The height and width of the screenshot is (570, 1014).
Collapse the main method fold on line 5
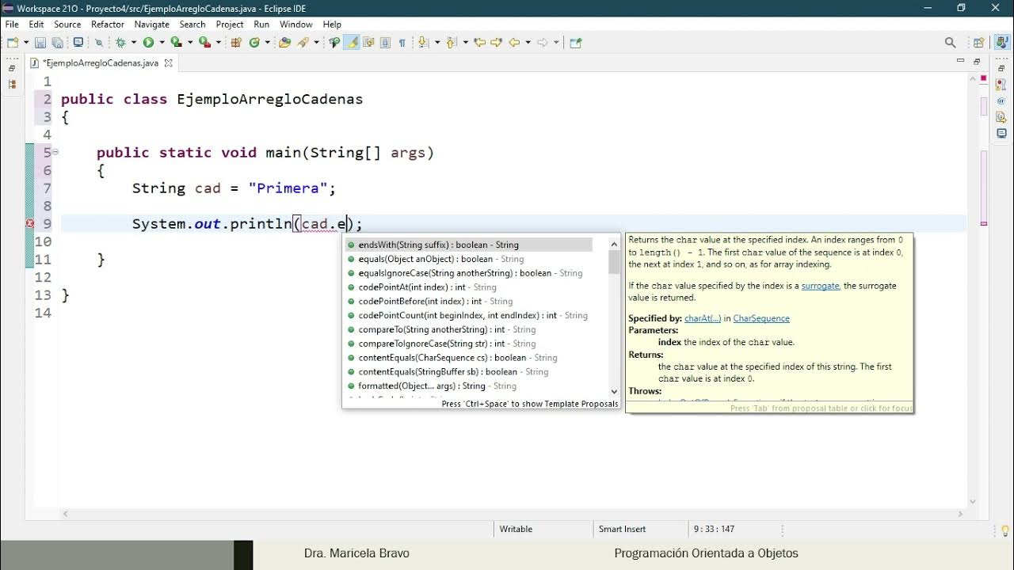pos(55,152)
